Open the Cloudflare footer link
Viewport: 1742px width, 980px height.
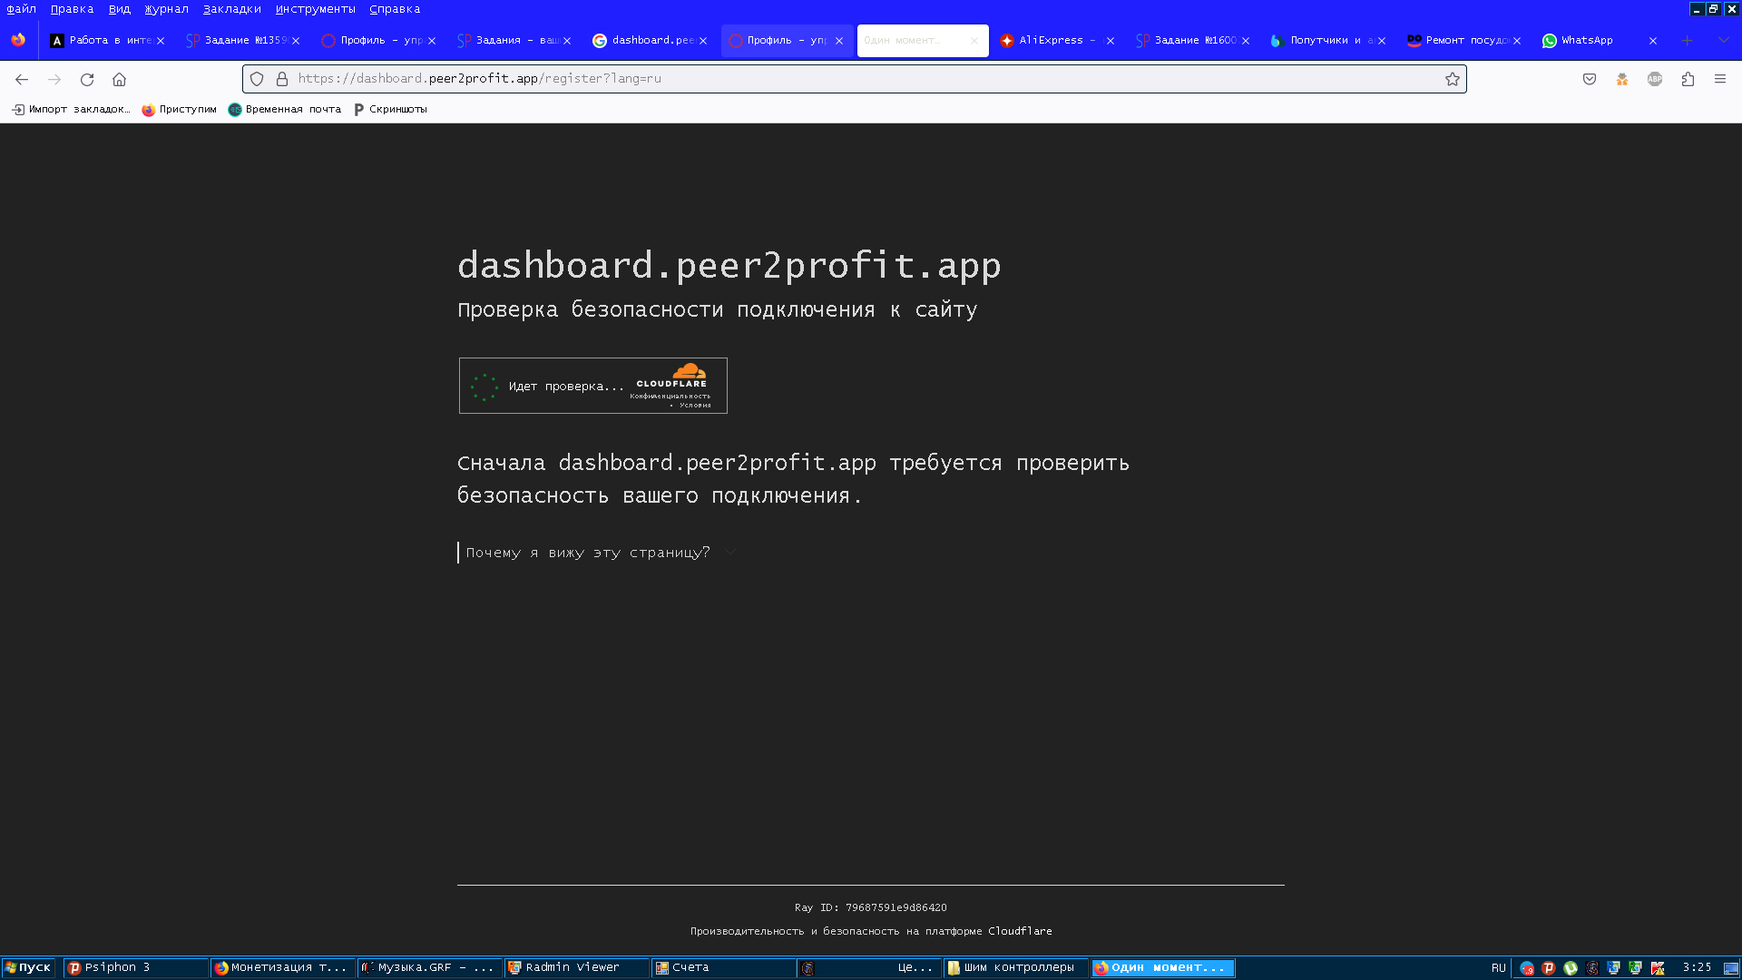click(x=1020, y=931)
